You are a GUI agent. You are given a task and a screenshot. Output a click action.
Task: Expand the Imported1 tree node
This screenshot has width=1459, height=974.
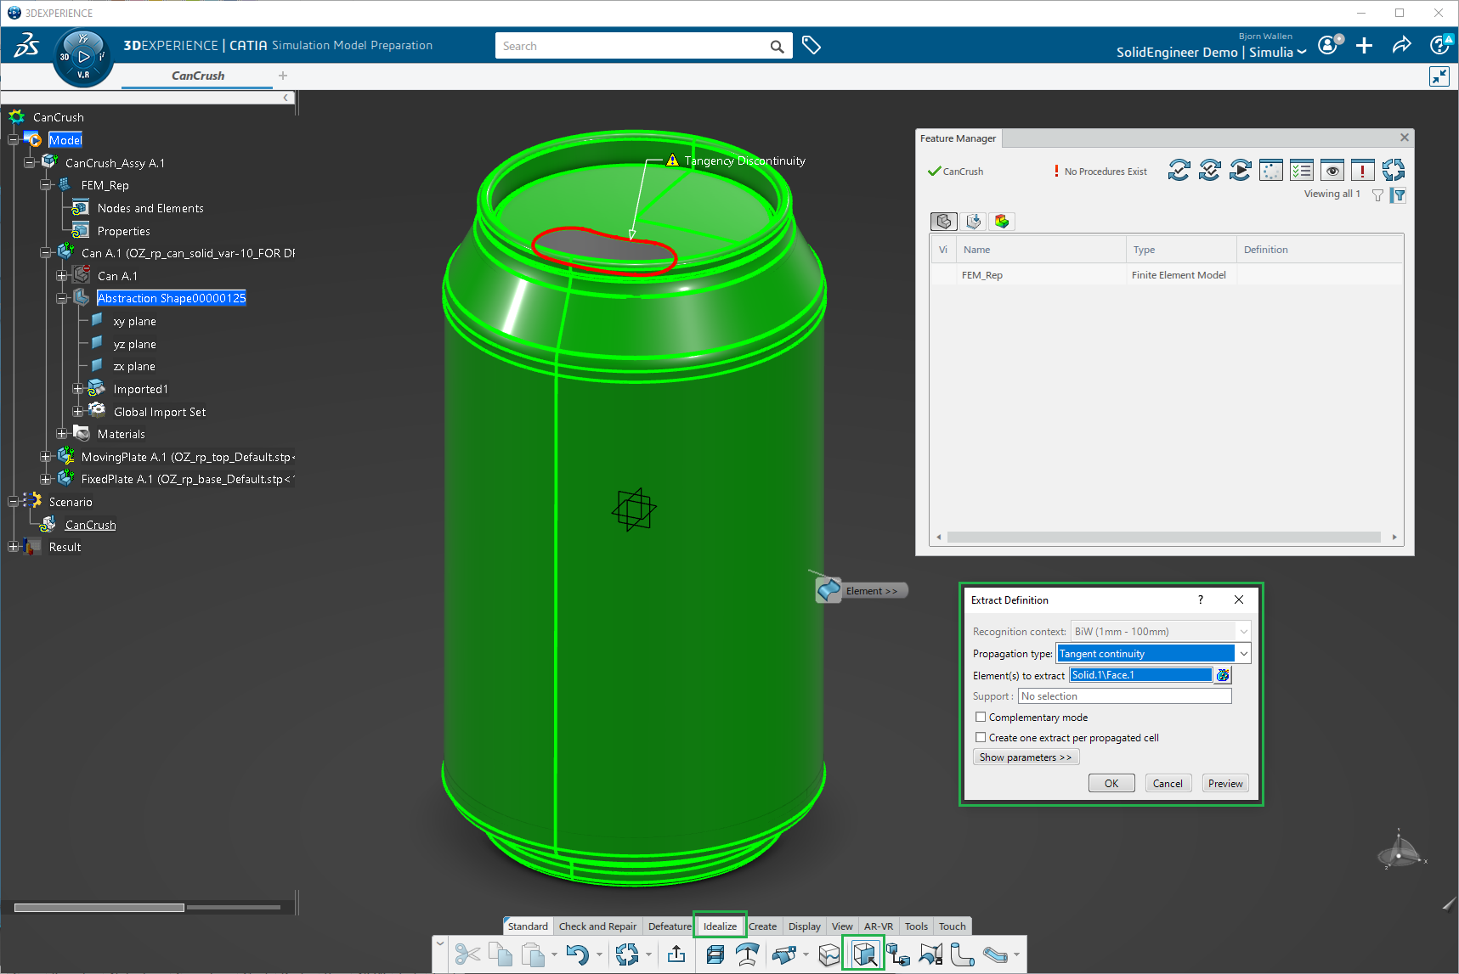click(78, 389)
